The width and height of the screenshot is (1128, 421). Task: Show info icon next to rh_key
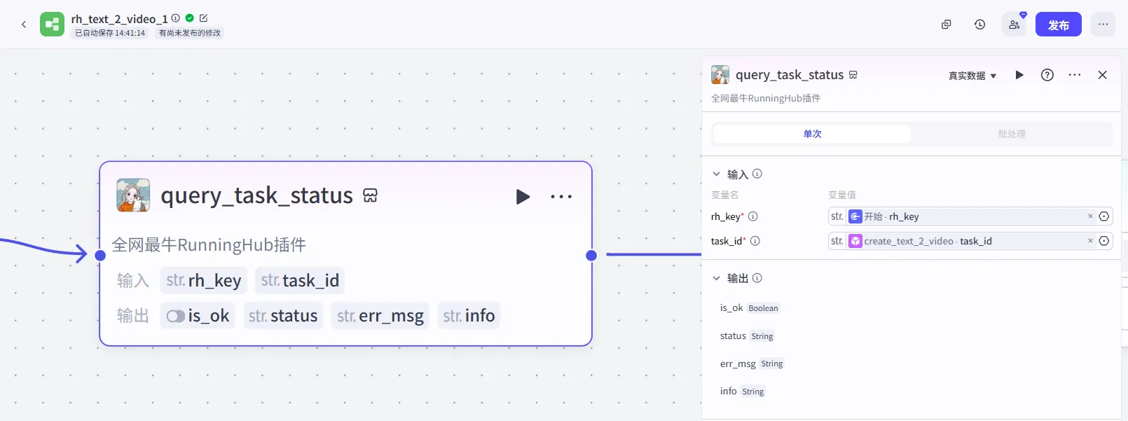[753, 216]
